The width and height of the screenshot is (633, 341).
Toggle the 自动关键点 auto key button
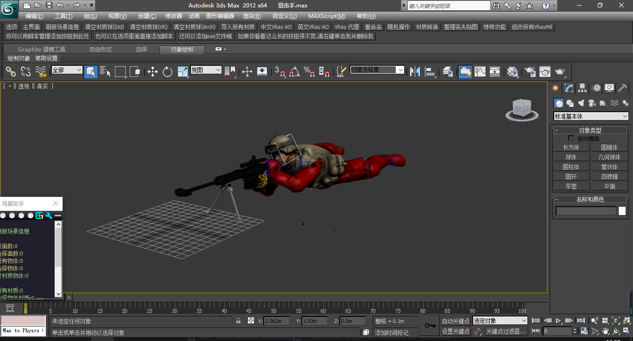tap(456, 321)
